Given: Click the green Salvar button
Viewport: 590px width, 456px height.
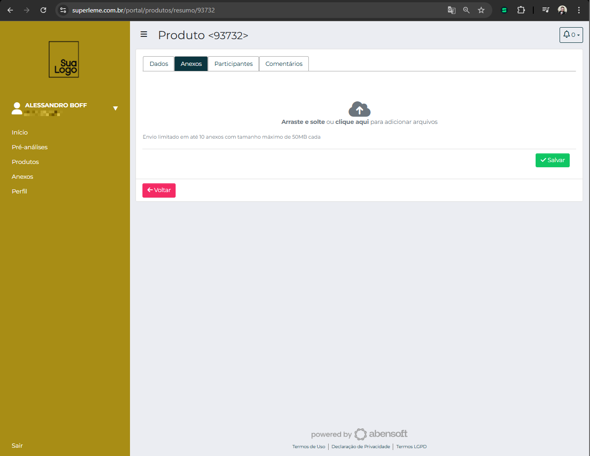Looking at the screenshot, I should click(553, 160).
